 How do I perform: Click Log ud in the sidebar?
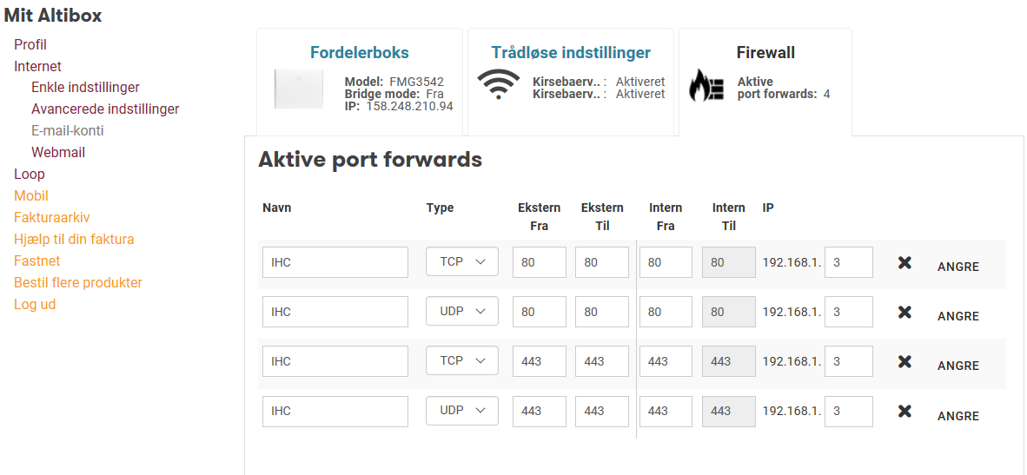(35, 304)
